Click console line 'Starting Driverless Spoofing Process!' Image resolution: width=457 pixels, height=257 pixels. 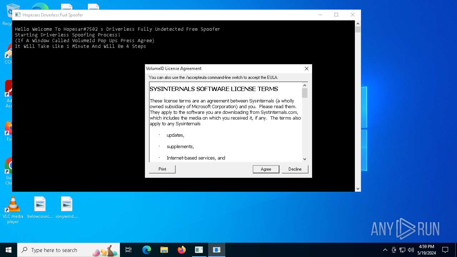[67, 35]
